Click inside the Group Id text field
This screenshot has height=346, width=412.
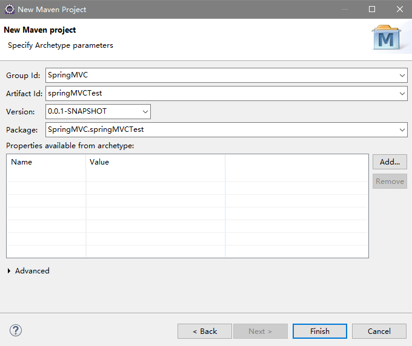tap(222, 75)
